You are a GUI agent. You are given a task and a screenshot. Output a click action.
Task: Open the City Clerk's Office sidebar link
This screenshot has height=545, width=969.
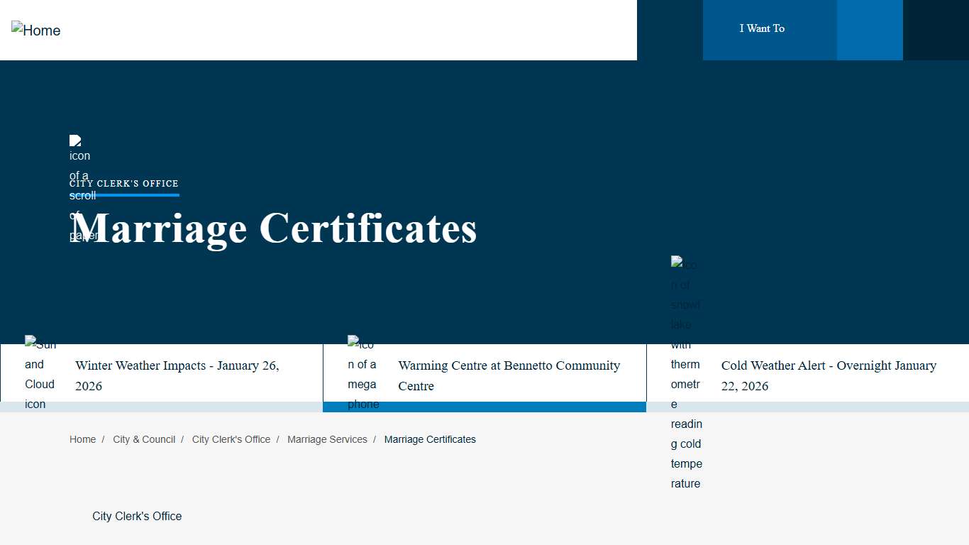pos(137,516)
